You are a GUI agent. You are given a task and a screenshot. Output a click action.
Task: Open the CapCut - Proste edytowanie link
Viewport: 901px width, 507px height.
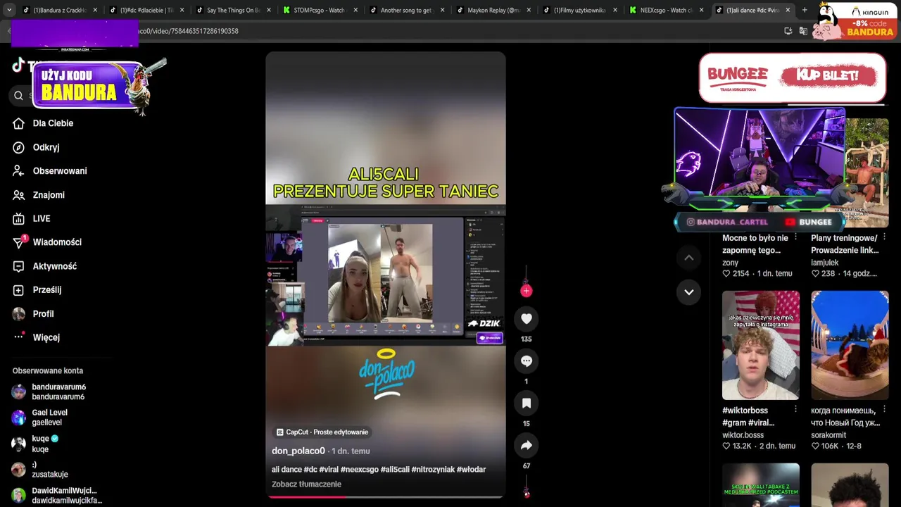pos(322,432)
